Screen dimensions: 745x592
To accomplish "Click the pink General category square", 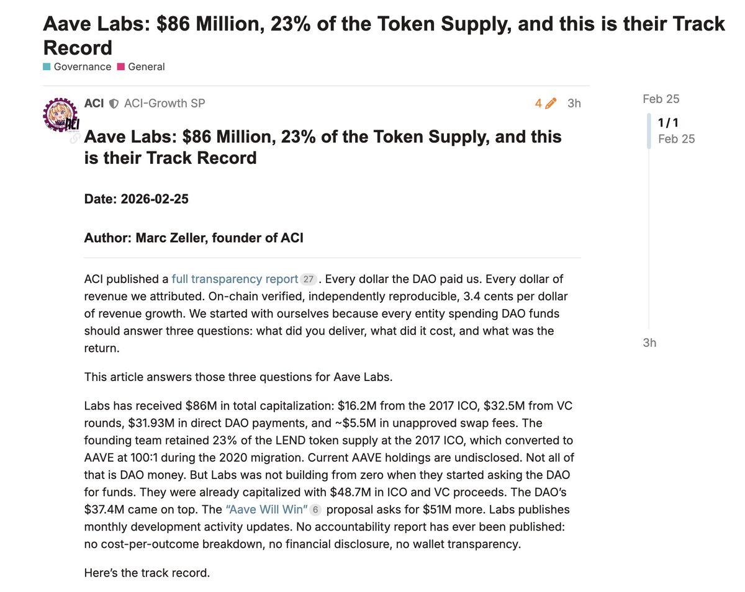I will 120,66.
